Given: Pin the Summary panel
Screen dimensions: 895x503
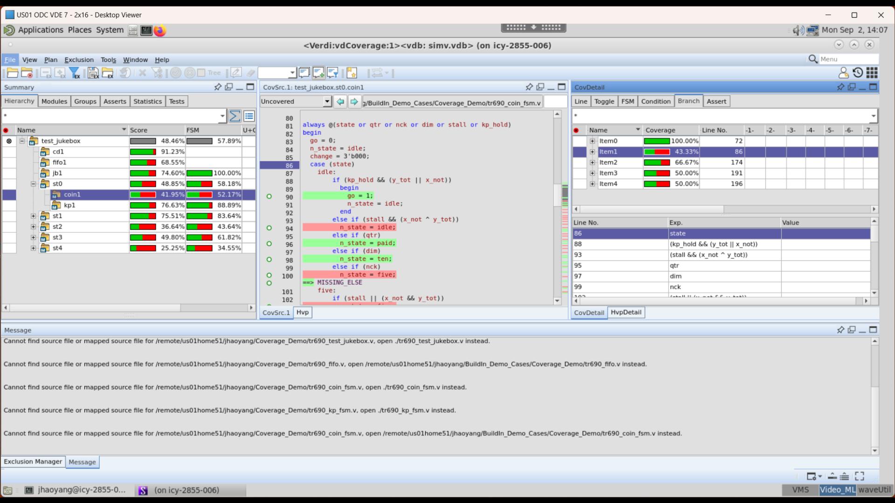Looking at the screenshot, I should point(218,87).
